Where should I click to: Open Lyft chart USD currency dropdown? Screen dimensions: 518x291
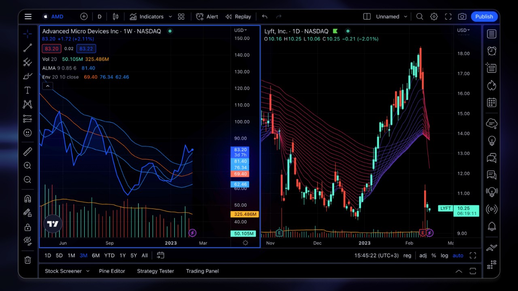click(463, 30)
